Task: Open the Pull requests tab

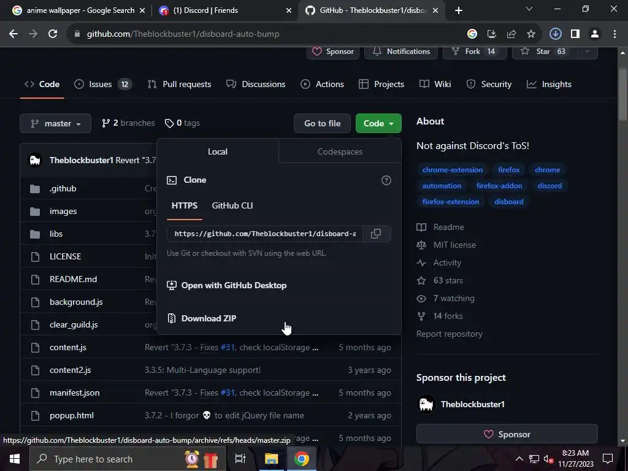Action: pos(180,84)
